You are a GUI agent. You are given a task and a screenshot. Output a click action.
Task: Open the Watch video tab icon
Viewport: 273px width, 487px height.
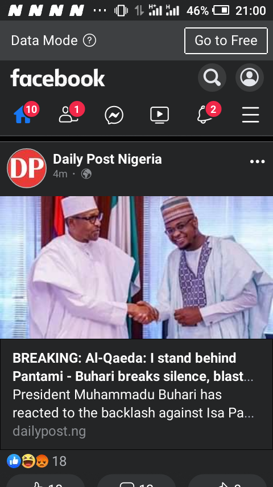click(160, 115)
